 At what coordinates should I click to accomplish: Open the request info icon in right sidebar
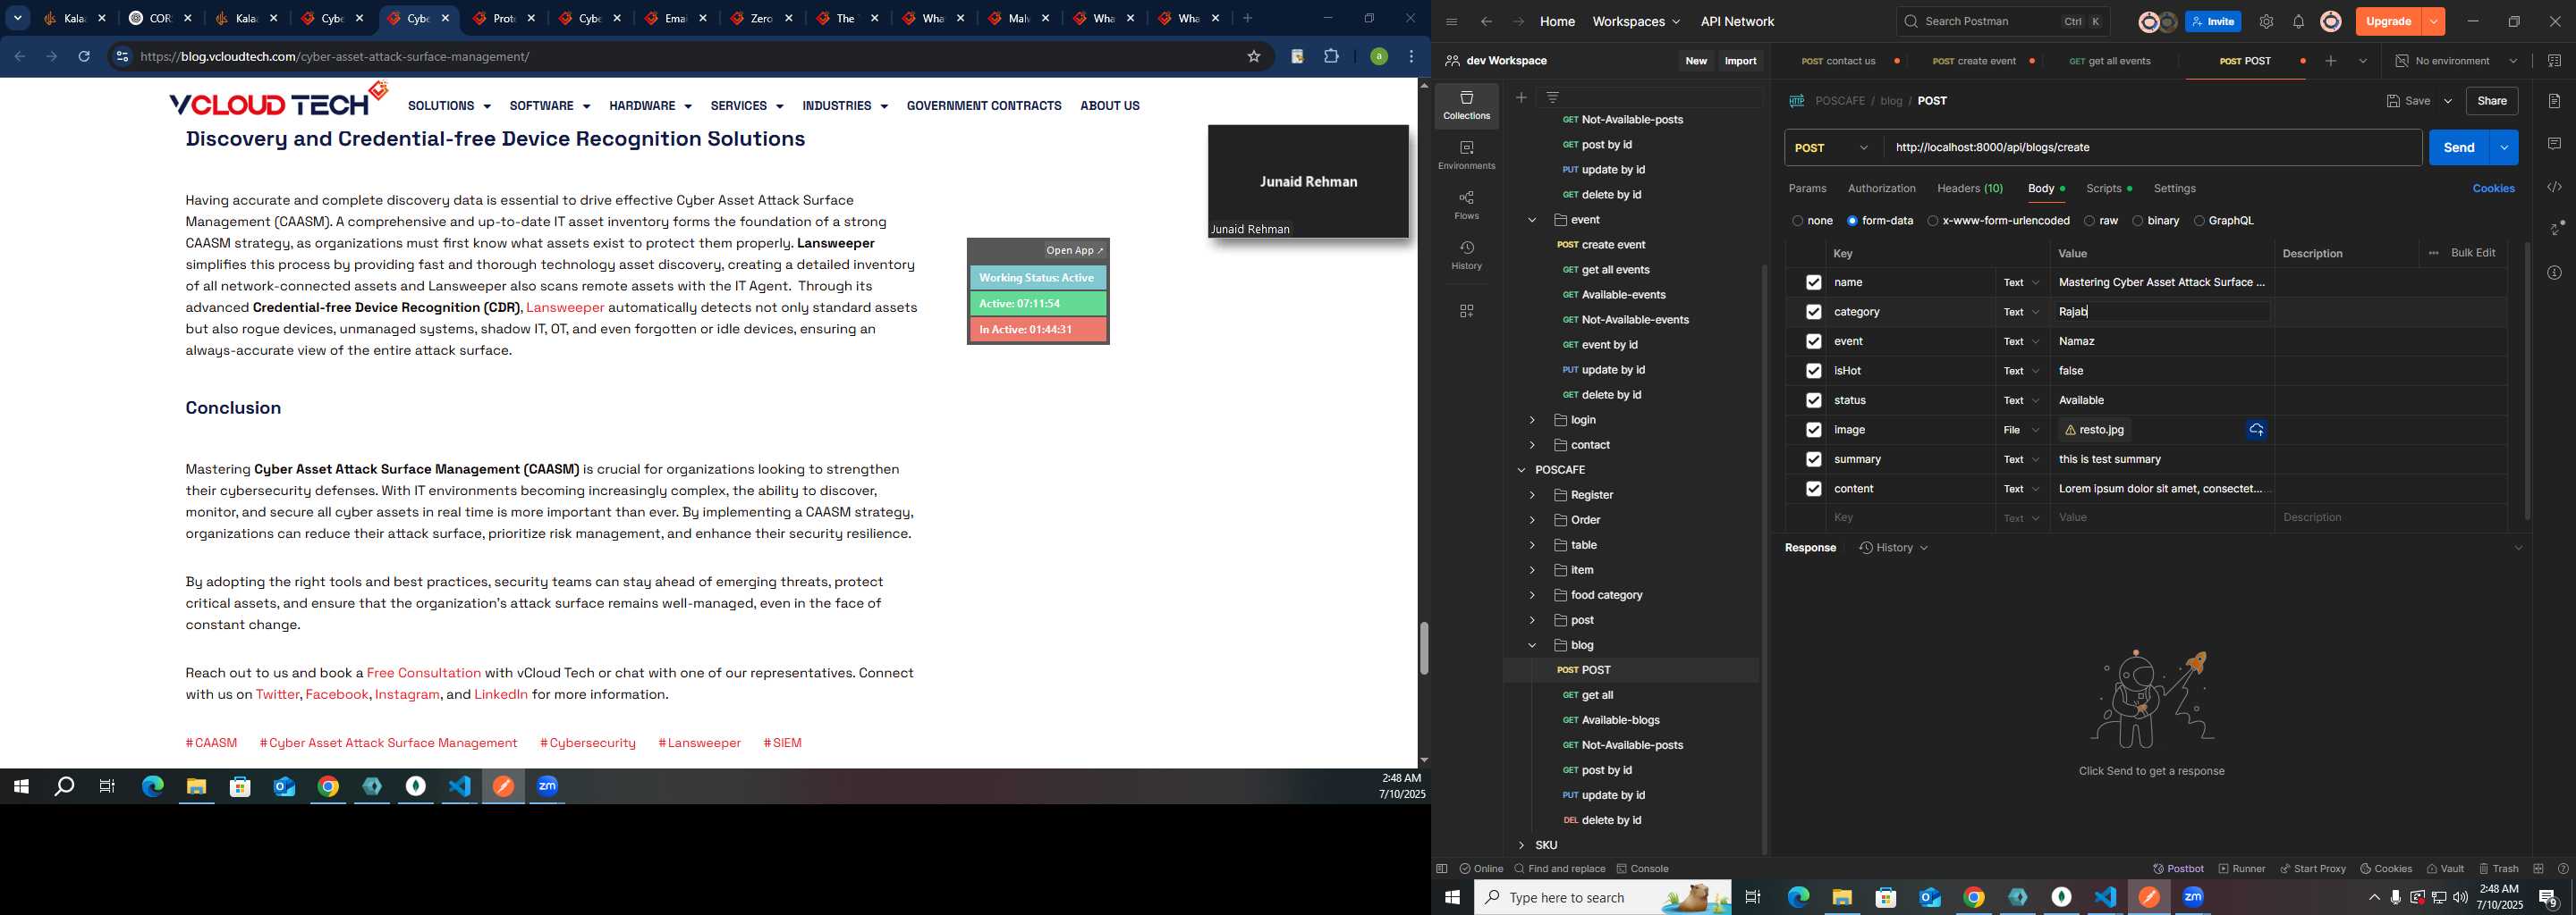point(2554,273)
